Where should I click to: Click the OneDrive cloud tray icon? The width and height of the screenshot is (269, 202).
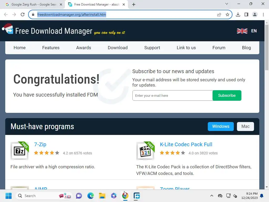coord(220,196)
